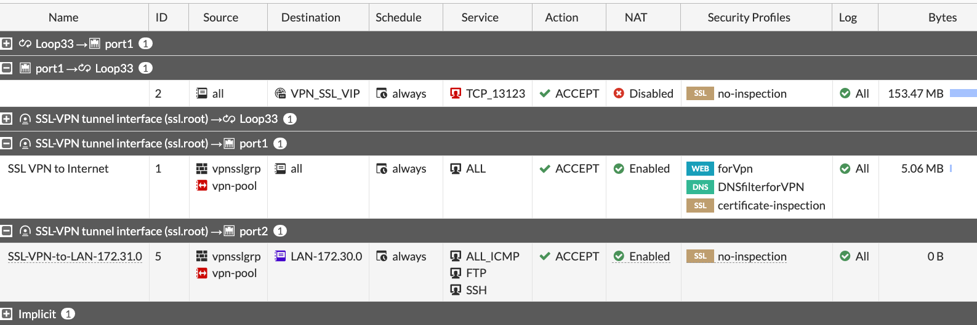Click the vpnsslgrp group icon in policy 5
The width and height of the screenshot is (977, 325).
202,256
